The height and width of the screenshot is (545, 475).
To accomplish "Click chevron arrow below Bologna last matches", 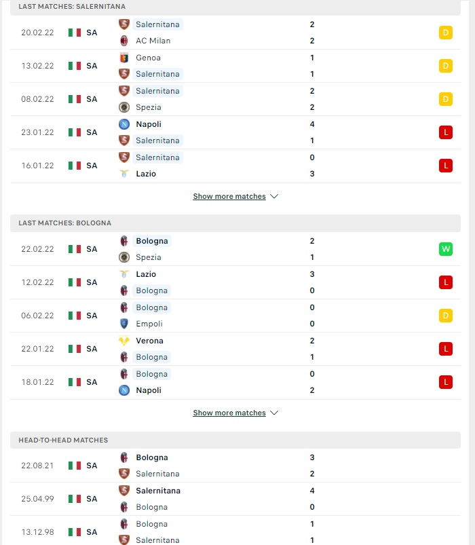I will [x=274, y=413].
